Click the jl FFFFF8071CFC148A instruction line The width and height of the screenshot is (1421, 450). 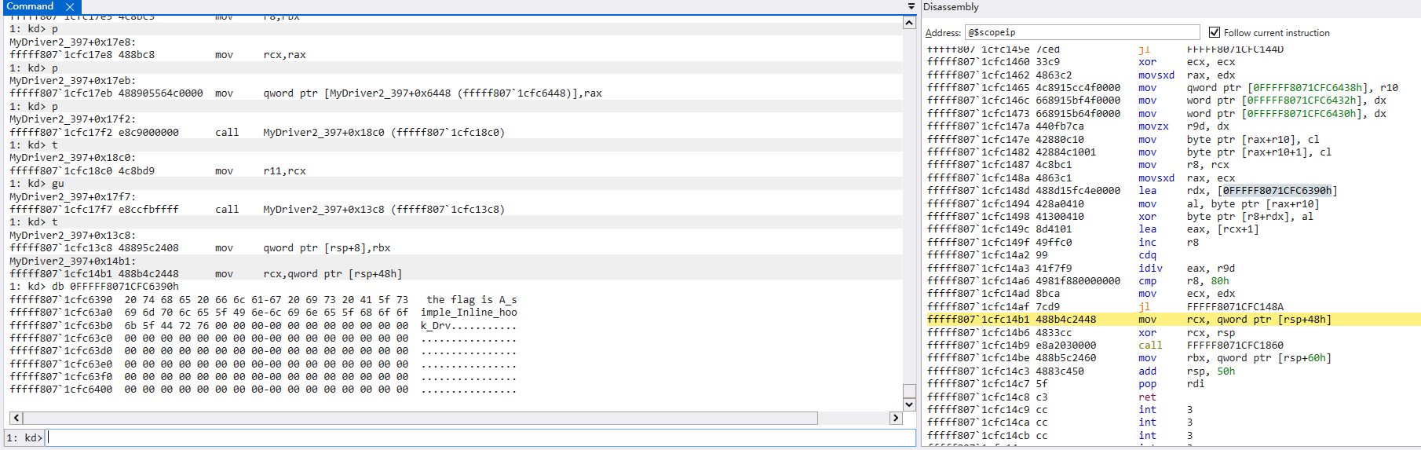click(1170, 307)
